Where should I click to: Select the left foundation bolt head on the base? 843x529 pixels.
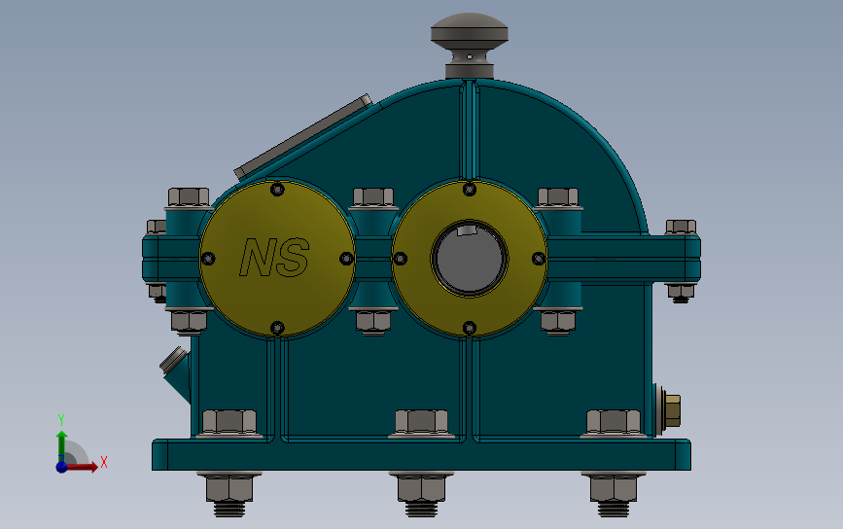pos(229,422)
